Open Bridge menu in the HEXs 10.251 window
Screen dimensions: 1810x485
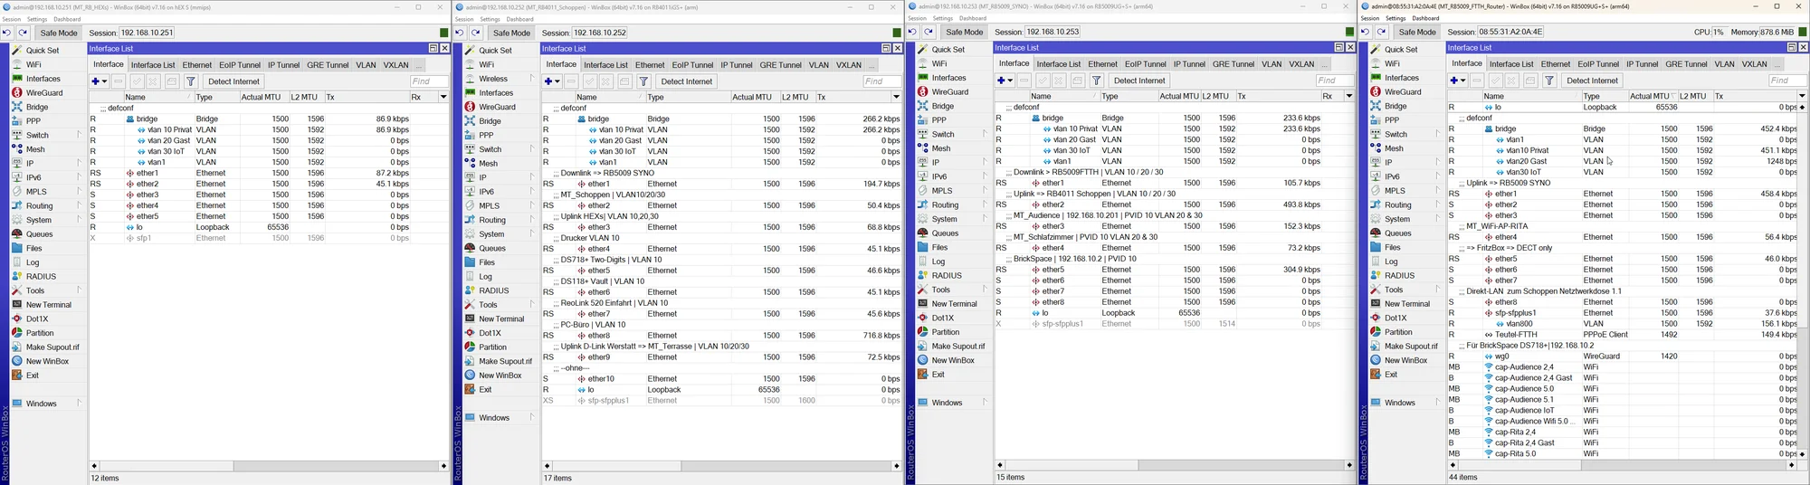click(37, 107)
